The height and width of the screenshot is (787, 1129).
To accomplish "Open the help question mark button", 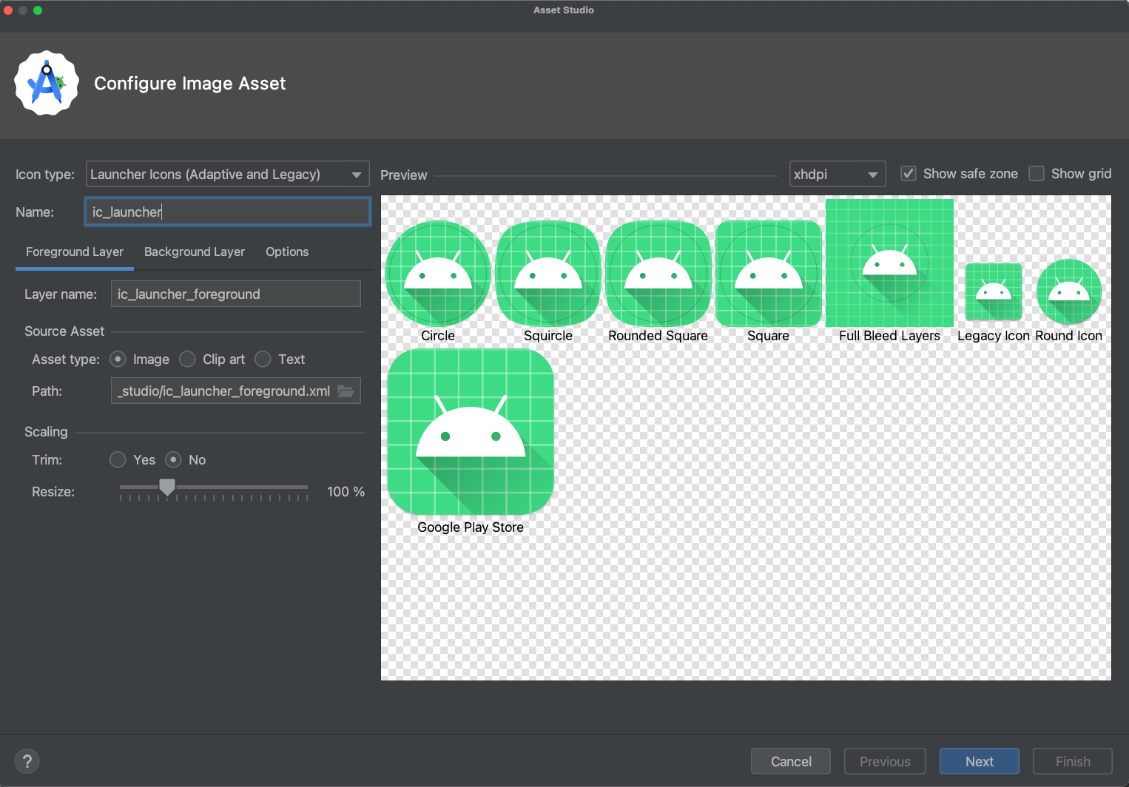I will [x=27, y=761].
